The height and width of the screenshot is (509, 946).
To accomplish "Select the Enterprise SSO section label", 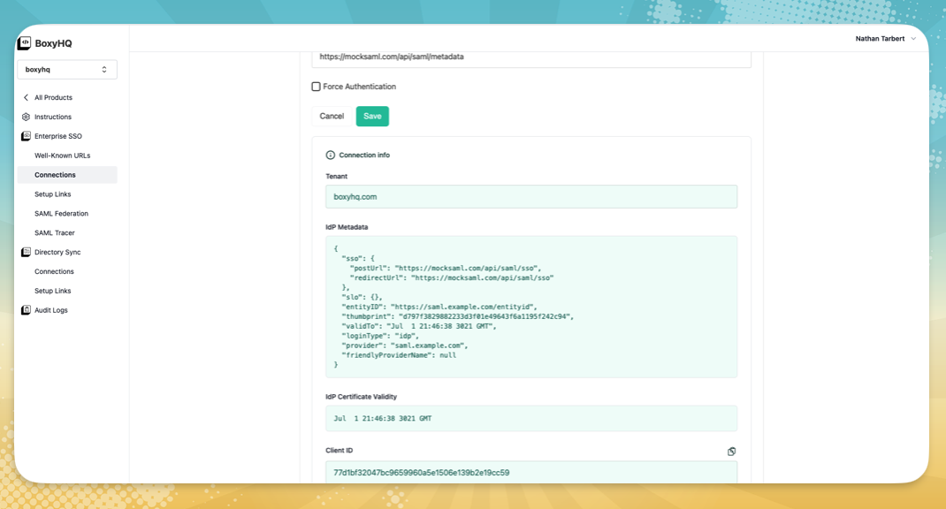I will [x=58, y=136].
